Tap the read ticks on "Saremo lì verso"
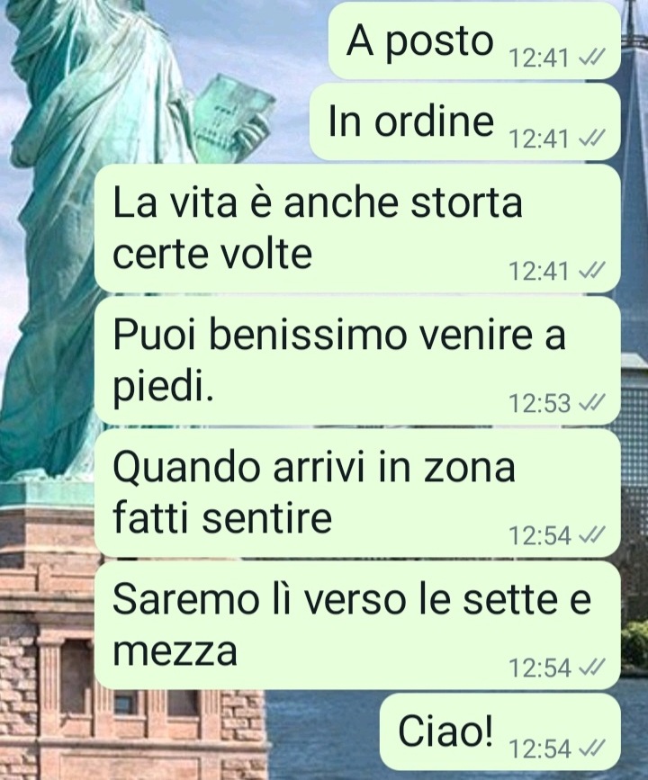Screen dimensions: 648x780 tap(592, 668)
